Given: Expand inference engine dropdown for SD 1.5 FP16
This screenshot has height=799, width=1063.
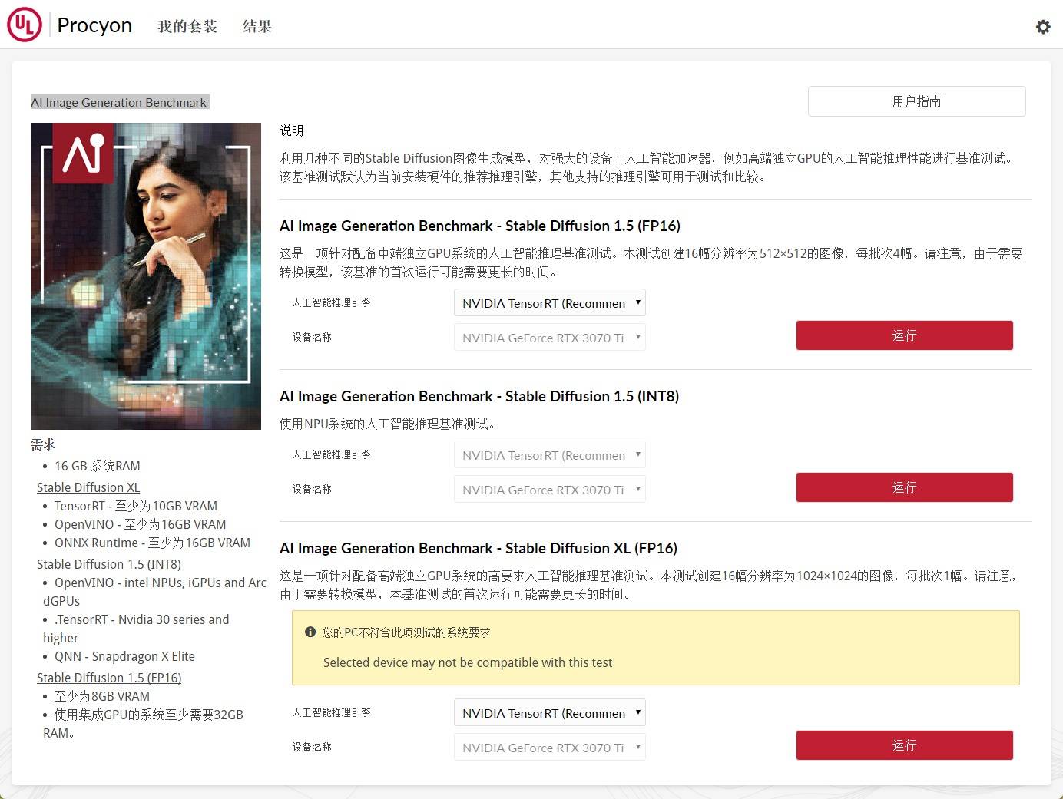Looking at the screenshot, I should 549,303.
